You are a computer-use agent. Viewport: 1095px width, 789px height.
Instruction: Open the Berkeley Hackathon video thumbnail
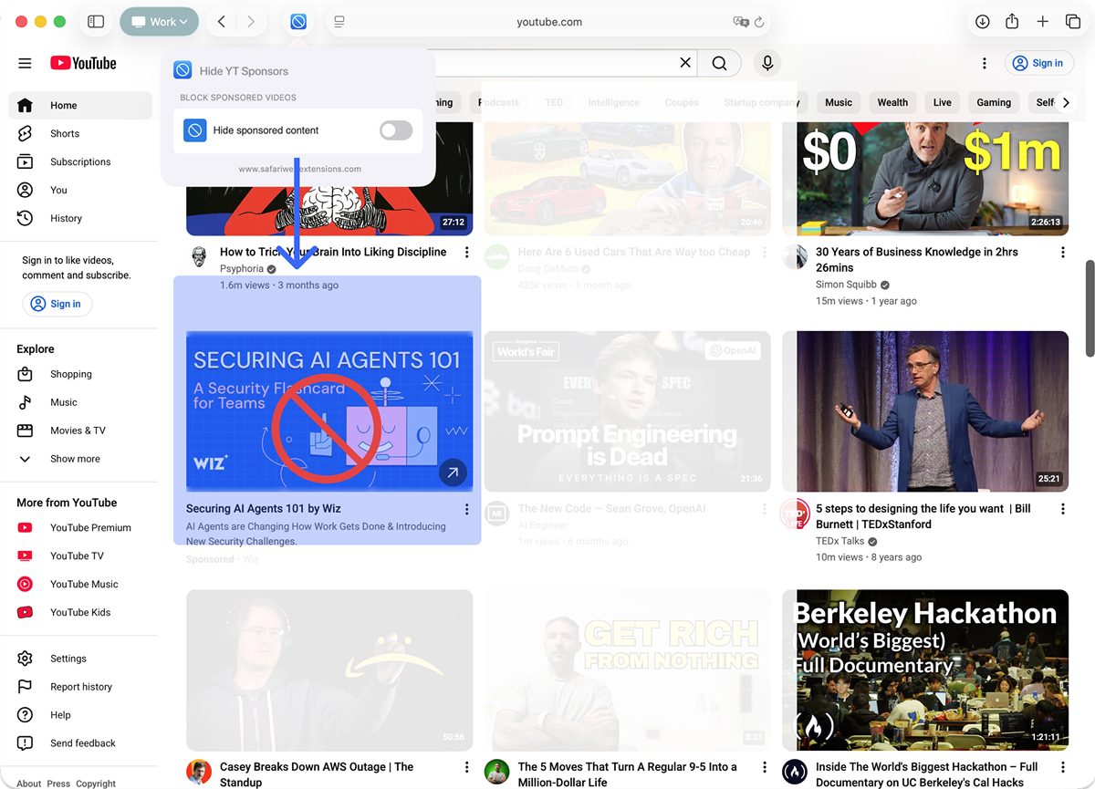(x=924, y=670)
